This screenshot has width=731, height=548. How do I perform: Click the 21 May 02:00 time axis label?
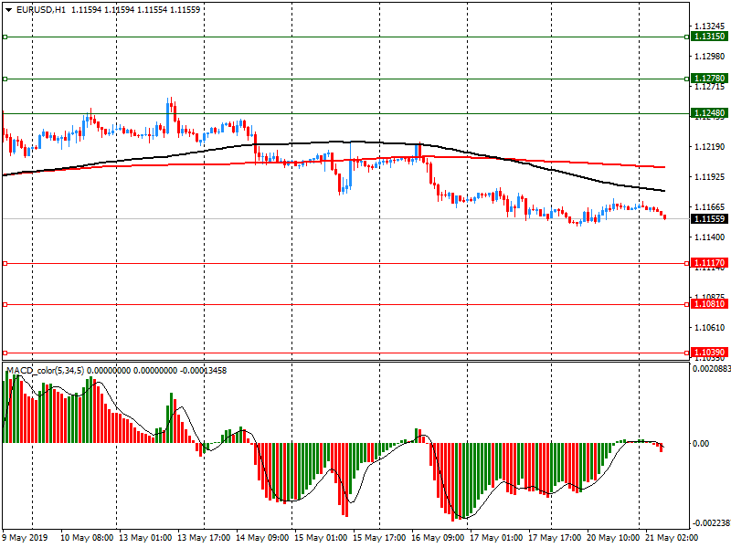tap(672, 538)
